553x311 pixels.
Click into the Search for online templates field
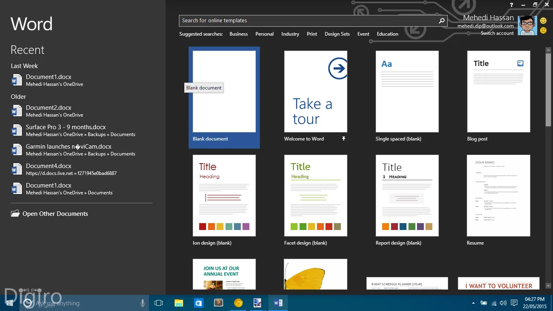click(x=308, y=21)
